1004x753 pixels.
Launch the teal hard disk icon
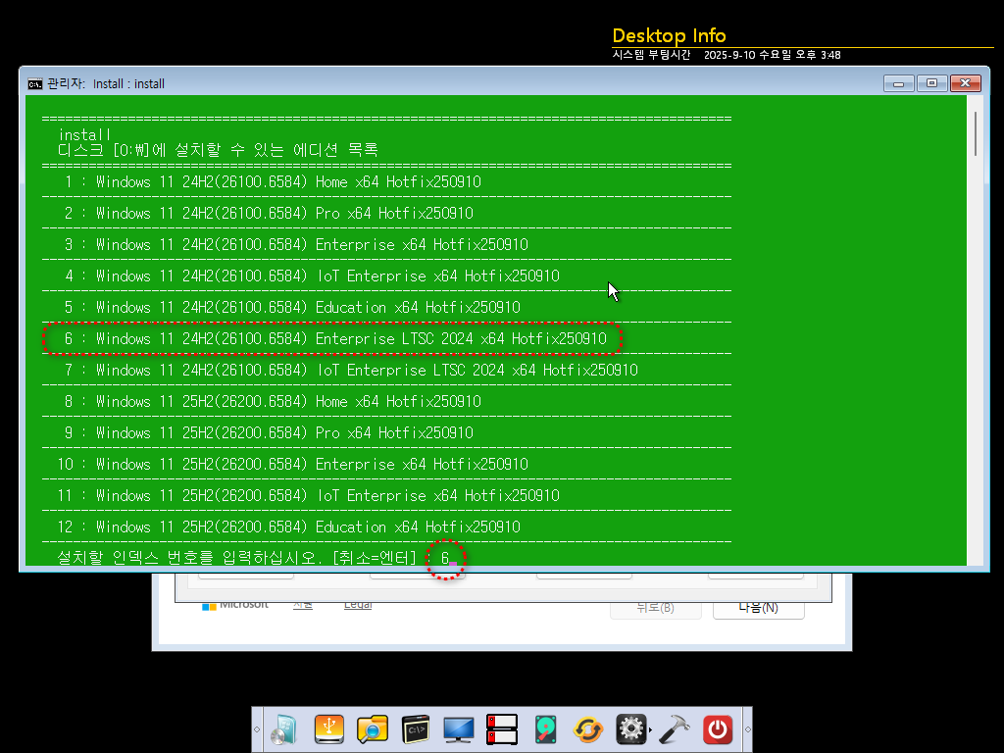coord(545,729)
